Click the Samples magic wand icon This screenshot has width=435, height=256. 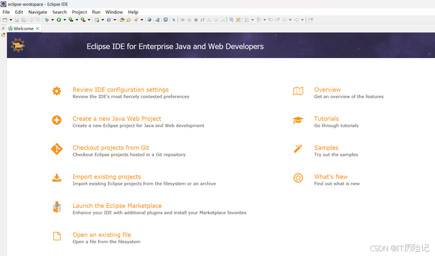pyautogui.click(x=298, y=148)
